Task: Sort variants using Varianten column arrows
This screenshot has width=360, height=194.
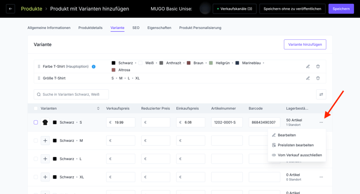Action: pyautogui.click(x=98, y=109)
